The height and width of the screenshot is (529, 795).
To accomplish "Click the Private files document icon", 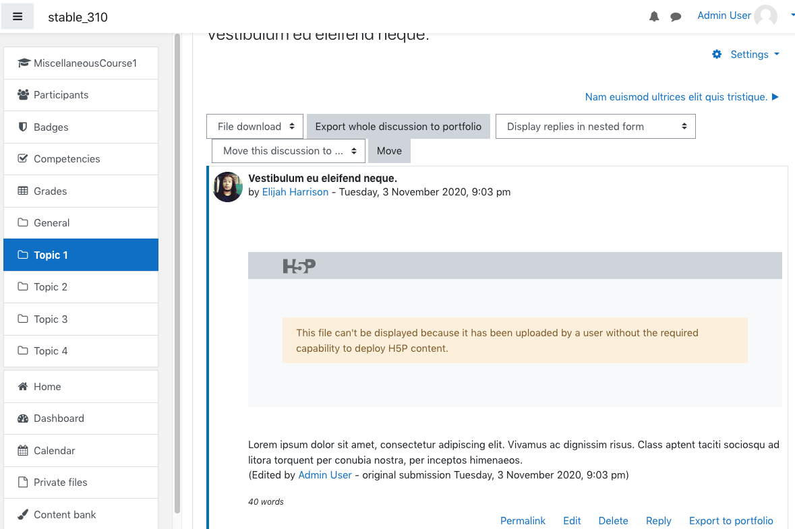I will click(x=23, y=483).
